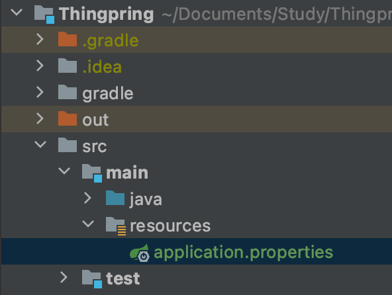Click the orange .gradle excluded folder icon
392x295 pixels.
(x=68, y=39)
